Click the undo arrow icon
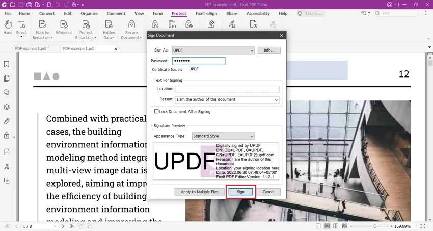Image resolution: width=433 pixels, height=231 pixels. coord(58,5)
